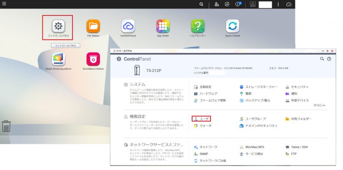Click the TS-212P NAS device icon
The height and width of the screenshot is (170, 343).
pyautogui.click(x=137, y=70)
